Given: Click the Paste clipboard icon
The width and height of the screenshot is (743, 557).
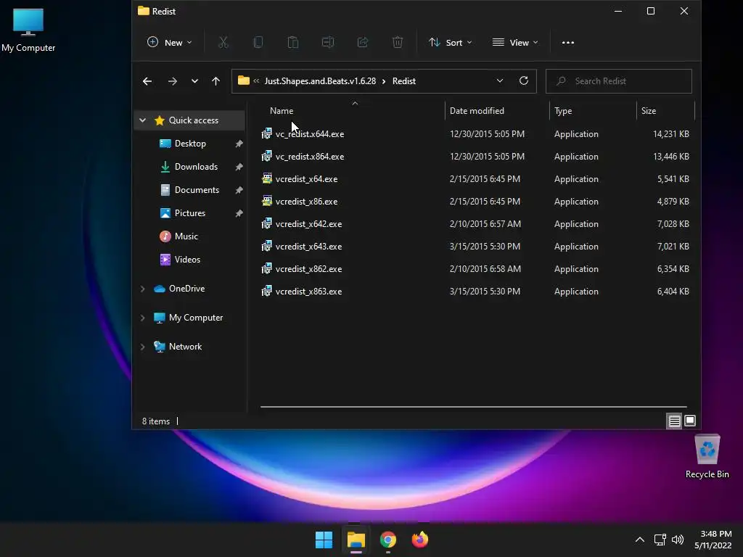Looking at the screenshot, I should point(293,43).
